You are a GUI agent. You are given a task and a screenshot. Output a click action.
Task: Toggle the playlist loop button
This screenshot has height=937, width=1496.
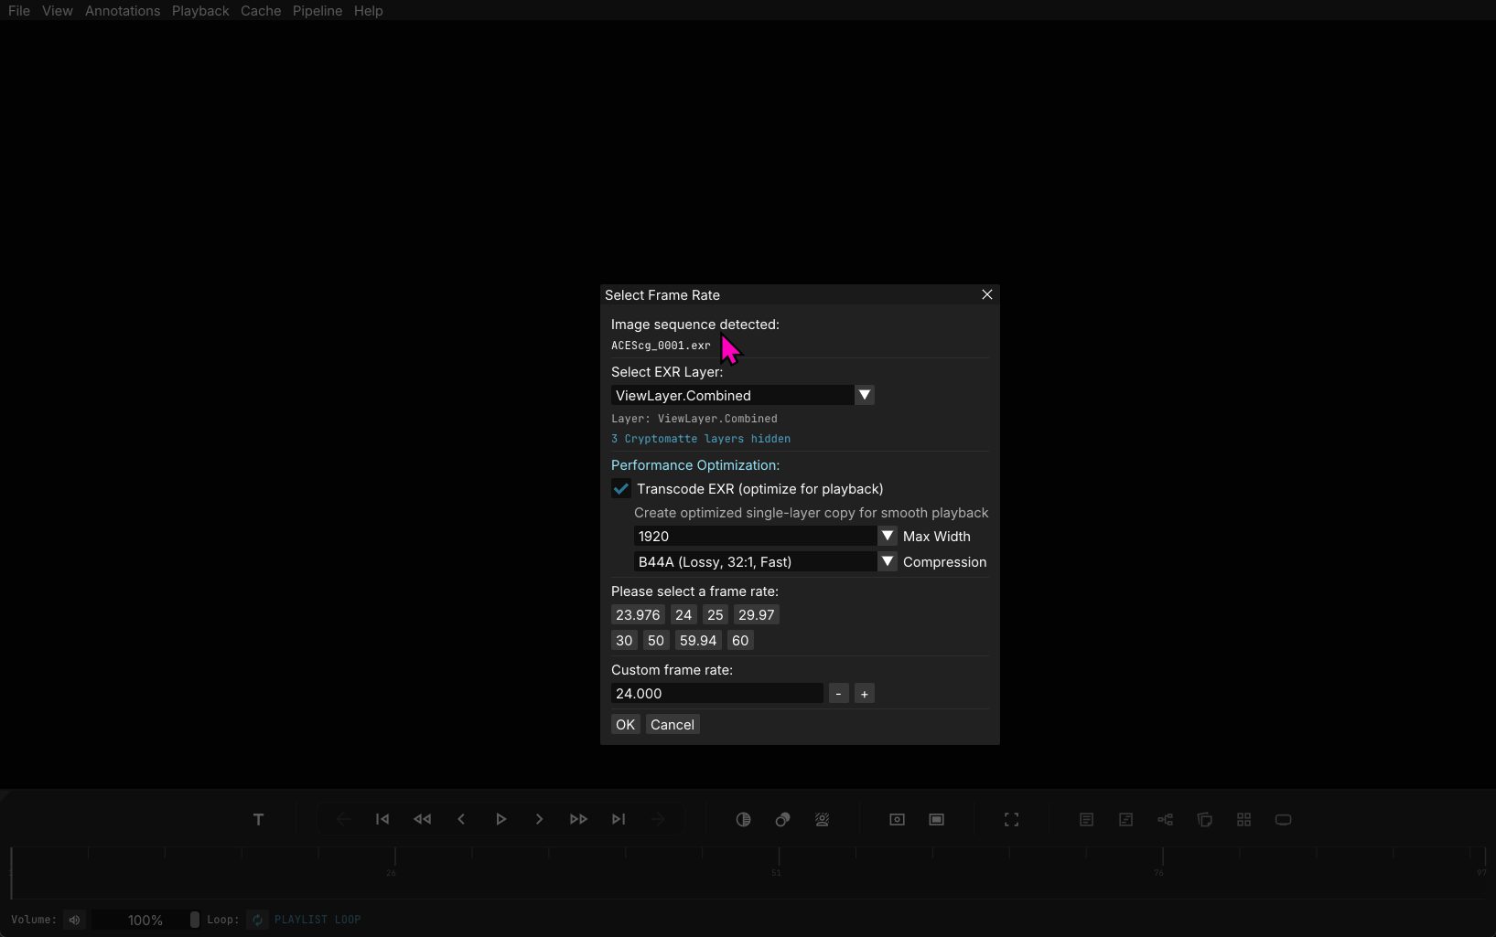click(258, 920)
